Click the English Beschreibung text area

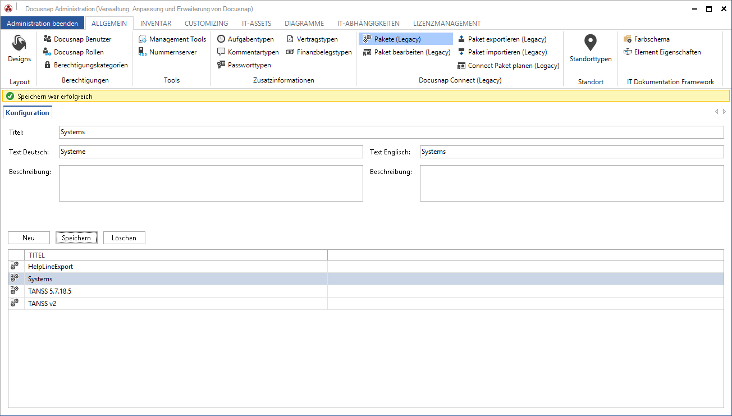[x=572, y=183]
